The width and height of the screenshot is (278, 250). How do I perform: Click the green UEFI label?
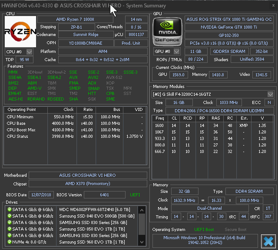pyautogui.click(x=135, y=195)
